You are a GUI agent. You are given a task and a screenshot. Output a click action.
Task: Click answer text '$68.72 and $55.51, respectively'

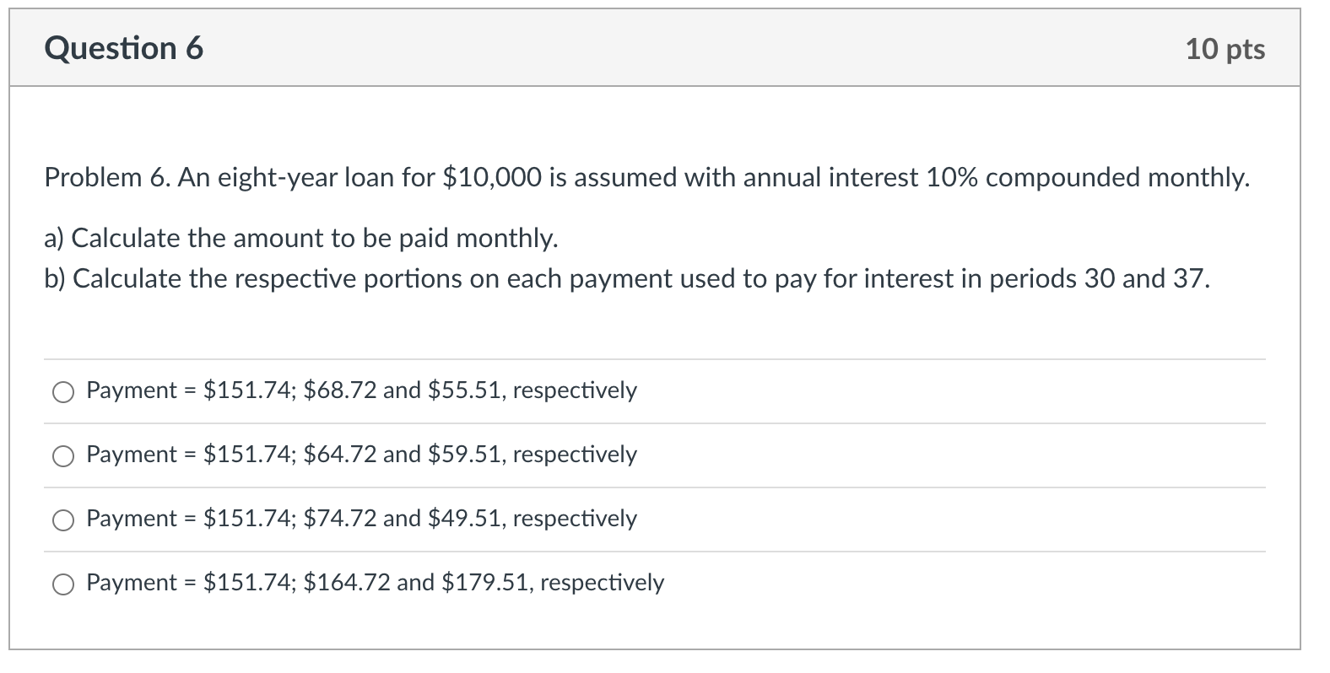click(x=470, y=390)
